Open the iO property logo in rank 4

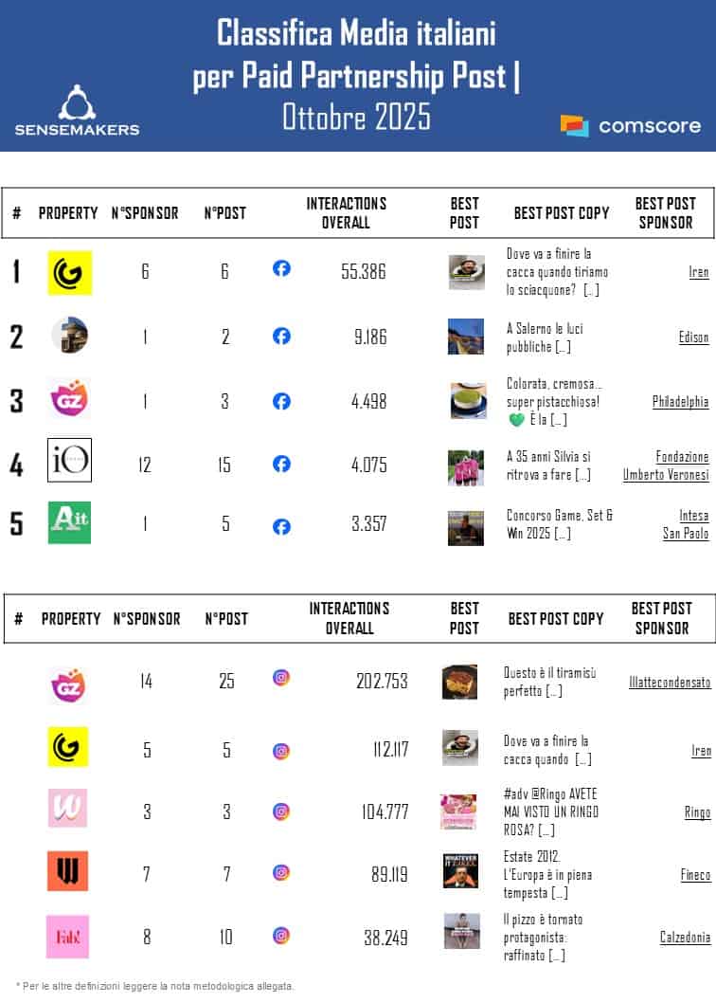click(69, 460)
